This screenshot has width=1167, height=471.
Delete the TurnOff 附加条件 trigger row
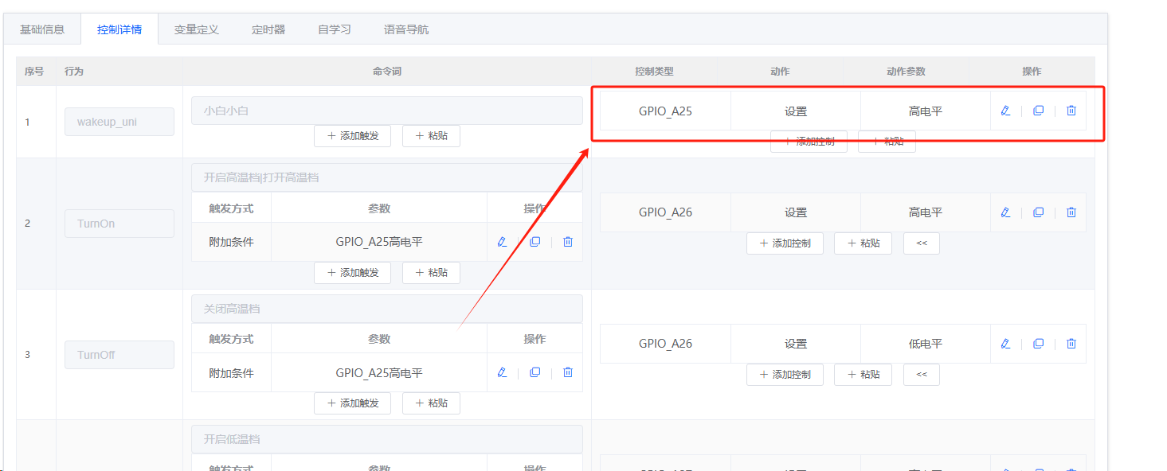(568, 372)
